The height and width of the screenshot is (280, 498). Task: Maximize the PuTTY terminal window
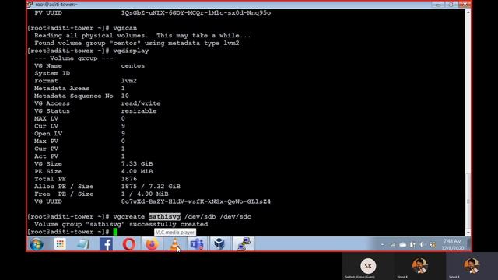click(451, 5)
